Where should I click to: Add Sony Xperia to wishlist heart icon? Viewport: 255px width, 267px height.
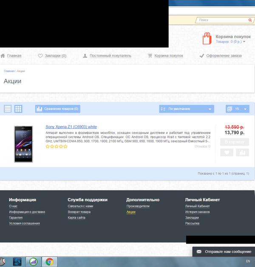tap(227, 153)
